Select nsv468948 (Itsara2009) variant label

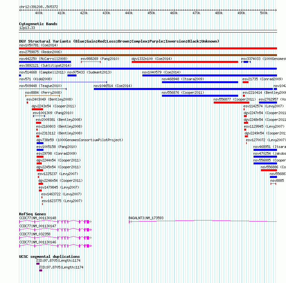click(183, 79)
